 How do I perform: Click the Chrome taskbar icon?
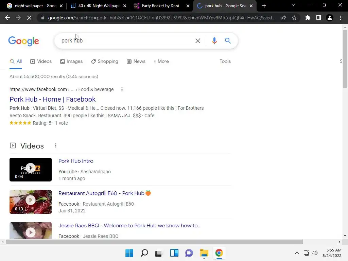point(219,253)
